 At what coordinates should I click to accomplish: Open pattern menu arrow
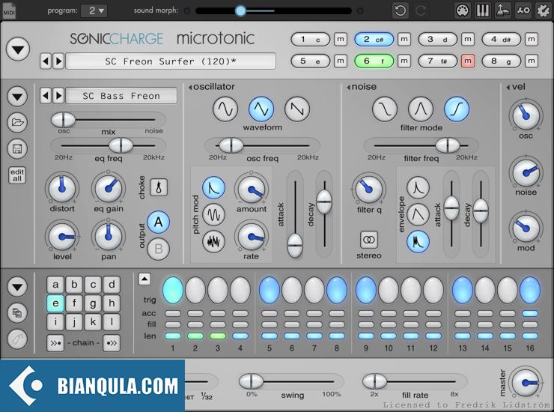(x=17, y=286)
